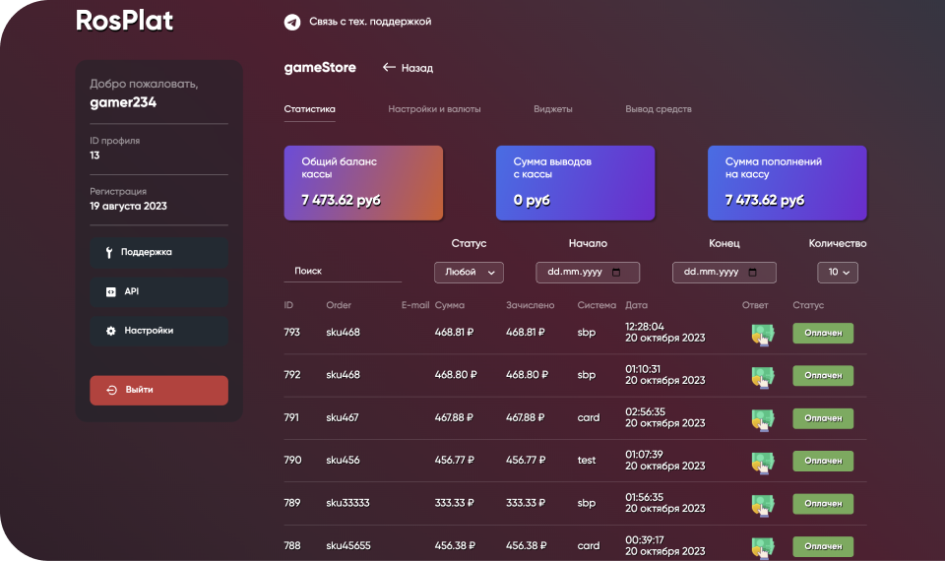Click the Связь с тех. поддержкой link

(369, 22)
